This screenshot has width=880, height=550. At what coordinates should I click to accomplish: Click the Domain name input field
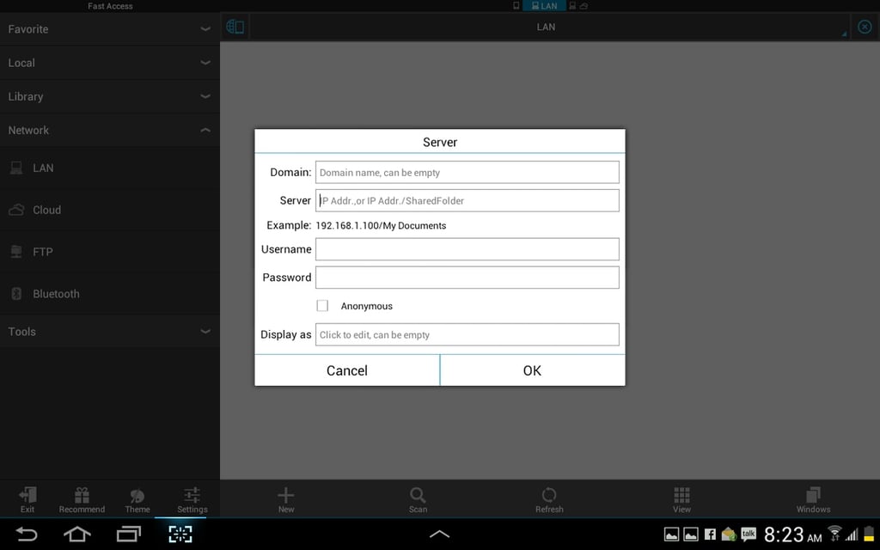[x=467, y=172]
